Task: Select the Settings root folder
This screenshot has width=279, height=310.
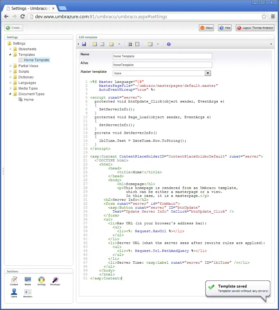Action: [19, 43]
